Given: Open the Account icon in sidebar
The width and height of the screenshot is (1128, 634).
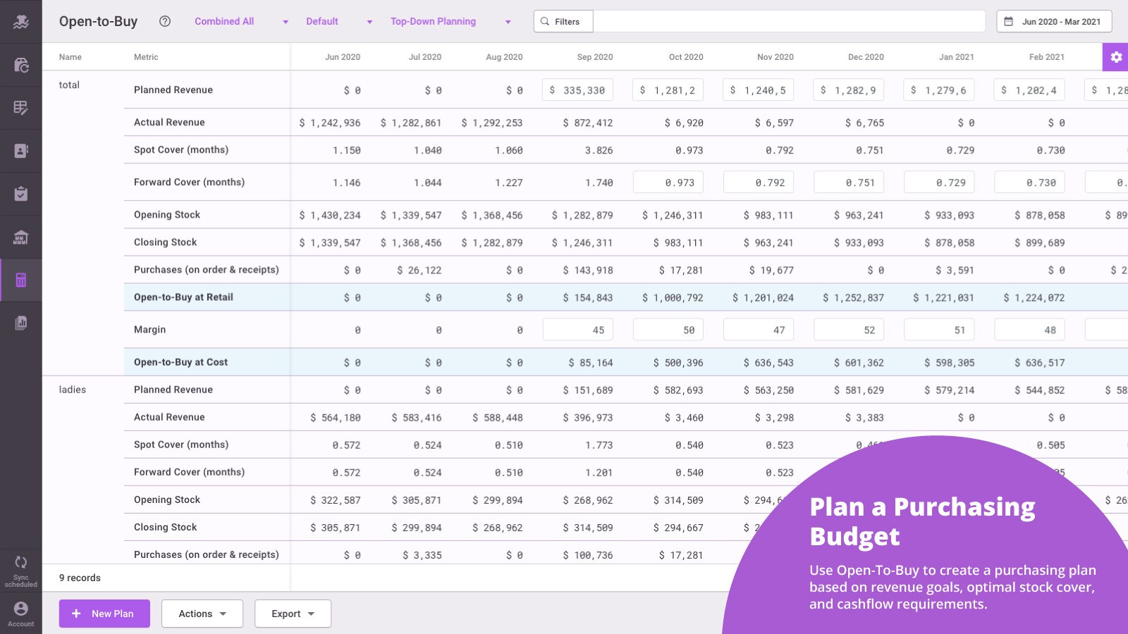Looking at the screenshot, I should (21, 614).
